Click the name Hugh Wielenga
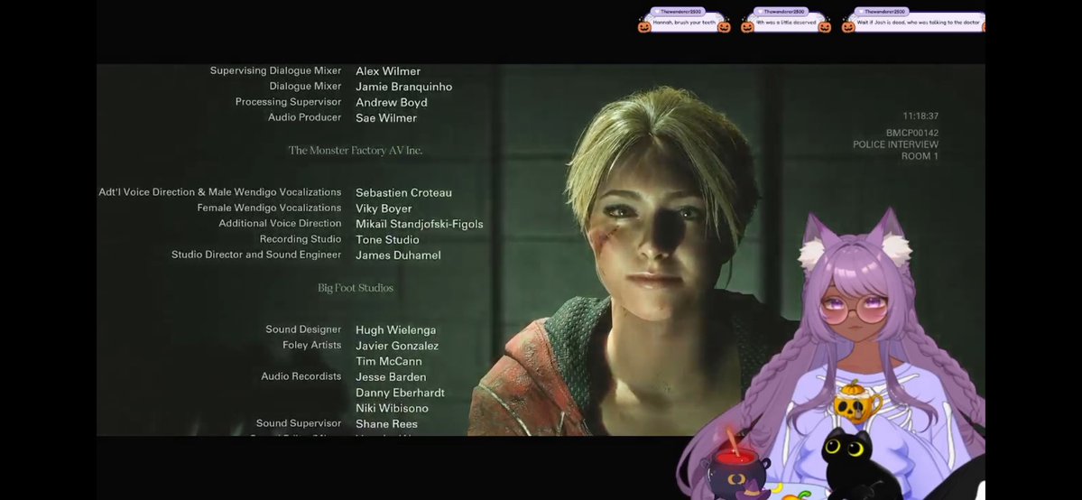Image resolution: width=1082 pixels, height=500 pixels. tap(395, 330)
